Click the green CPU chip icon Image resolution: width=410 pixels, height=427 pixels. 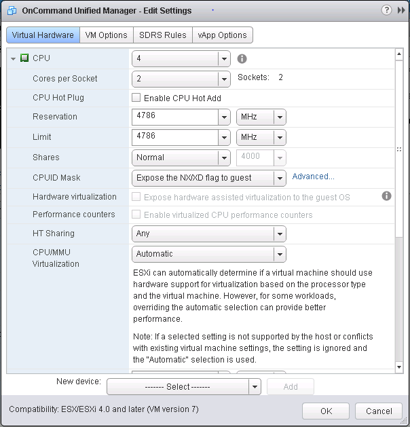[24, 58]
